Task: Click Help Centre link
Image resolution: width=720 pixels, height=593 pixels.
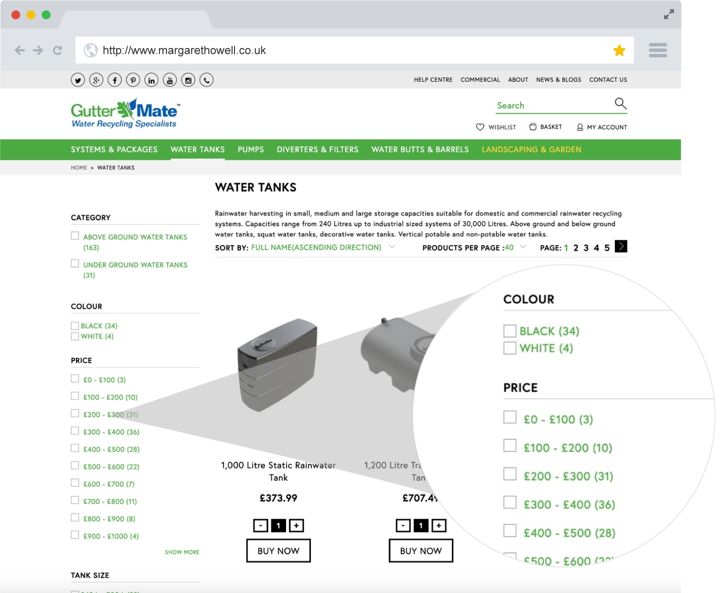Action: (x=433, y=80)
